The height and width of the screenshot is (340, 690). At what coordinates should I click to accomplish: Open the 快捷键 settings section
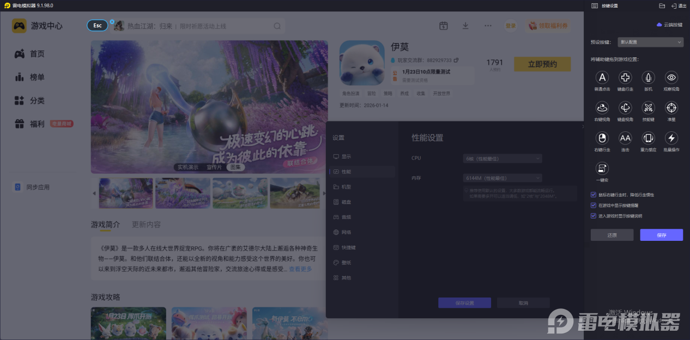tap(348, 247)
